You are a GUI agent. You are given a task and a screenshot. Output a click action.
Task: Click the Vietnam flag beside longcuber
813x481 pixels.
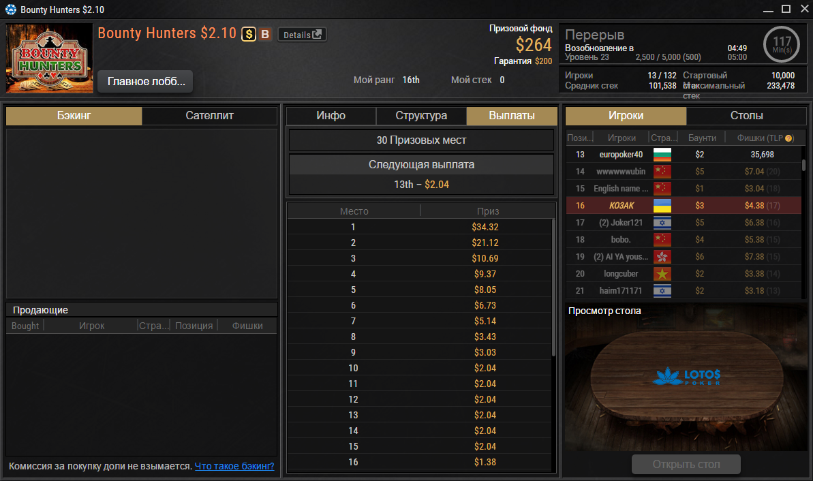662,274
